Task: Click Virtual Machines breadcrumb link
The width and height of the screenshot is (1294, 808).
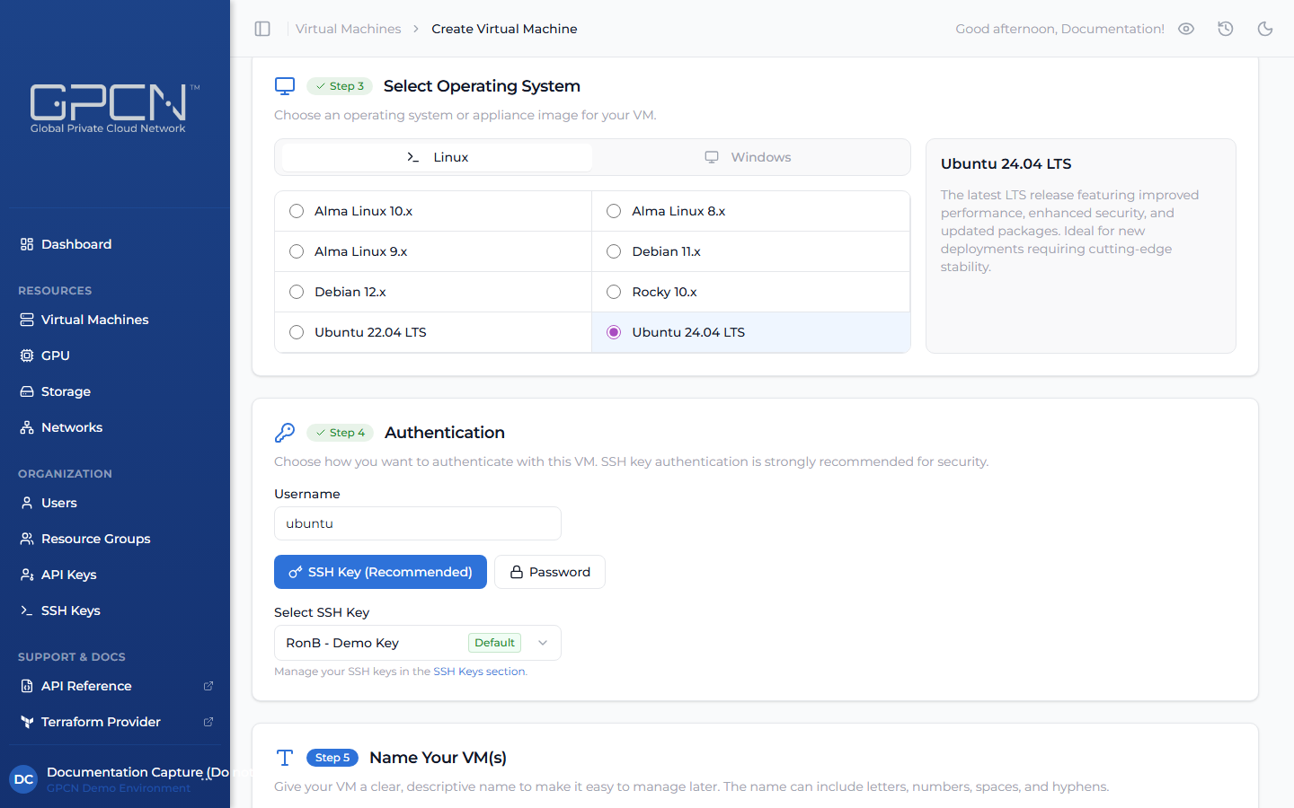Action: point(349,29)
